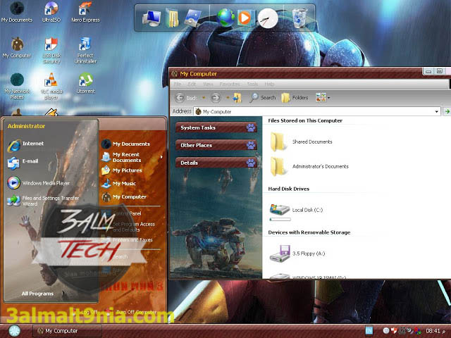Viewport: 451px width, 338px height.
Task: Expand the Address bar dropdown
Action: click(x=437, y=111)
